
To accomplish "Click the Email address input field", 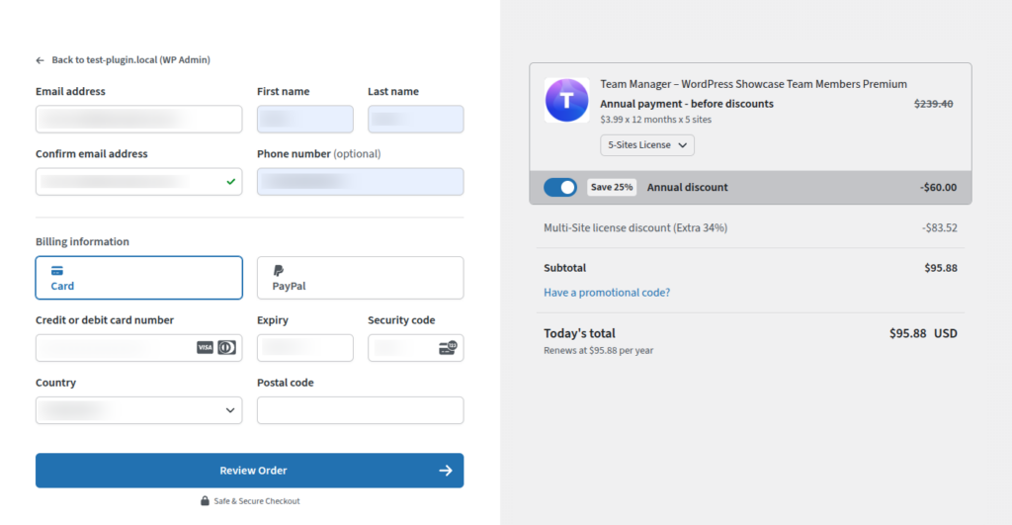I will click(x=139, y=120).
